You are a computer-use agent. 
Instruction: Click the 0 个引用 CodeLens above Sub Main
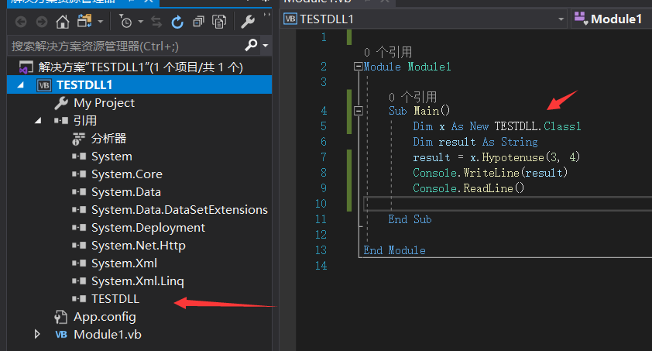pos(413,97)
